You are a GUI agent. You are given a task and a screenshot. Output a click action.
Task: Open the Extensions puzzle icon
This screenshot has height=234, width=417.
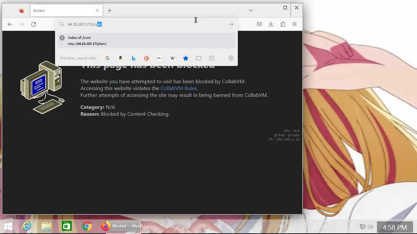pyautogui.click(x=283, y=24)
